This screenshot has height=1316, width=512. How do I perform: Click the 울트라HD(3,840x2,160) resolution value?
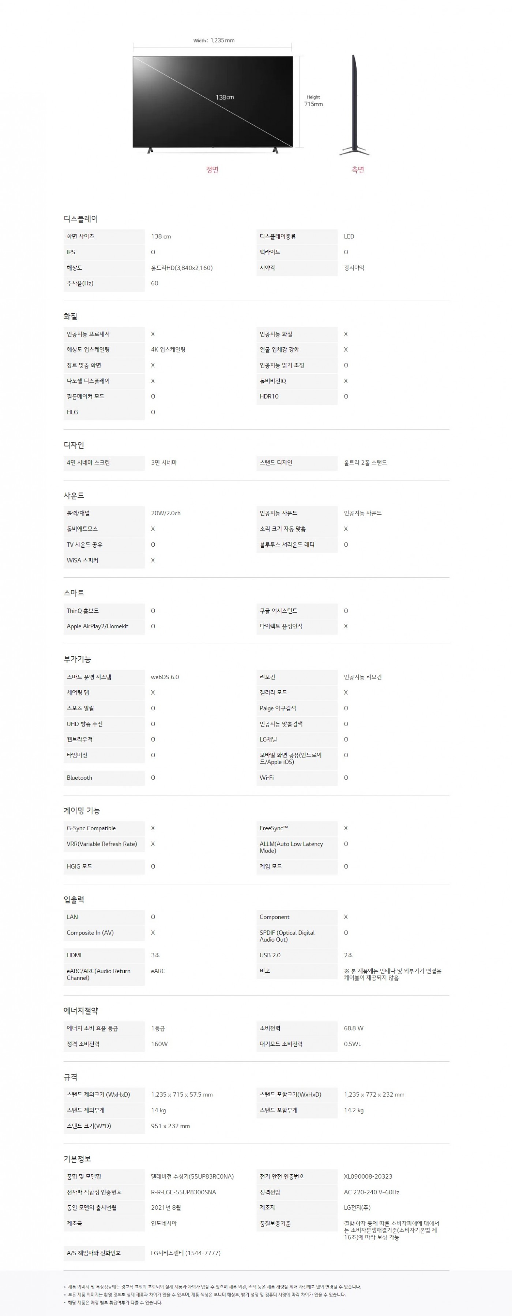coord(181,268)
